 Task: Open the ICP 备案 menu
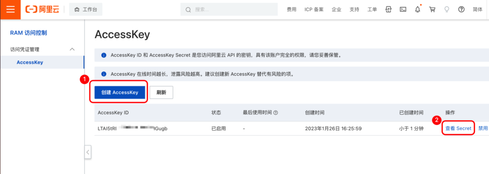click(x=314, y=10)
